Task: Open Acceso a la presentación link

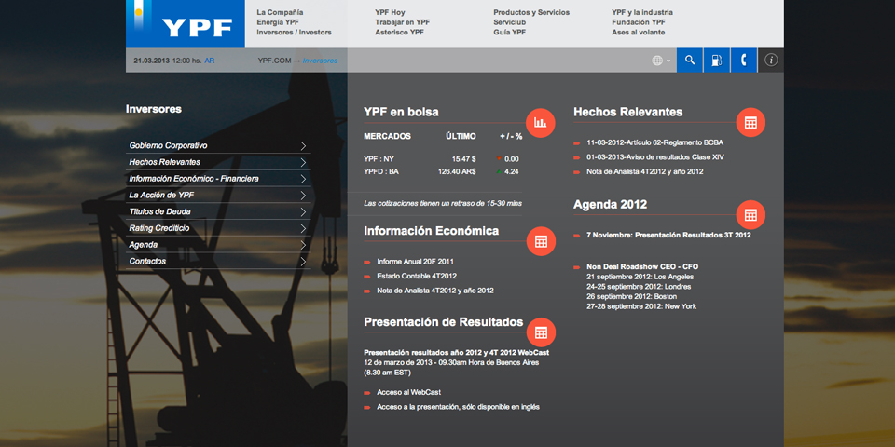Action: point(458,407)
